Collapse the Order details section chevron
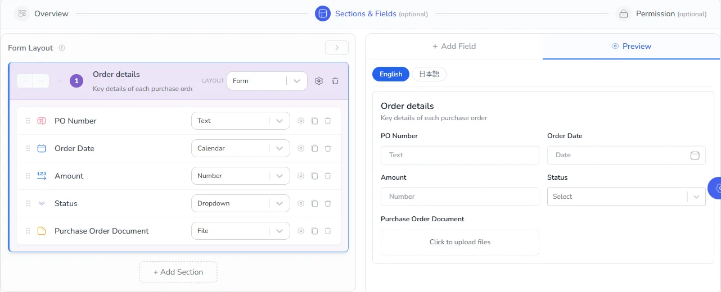Image resolution: width=721 pixels, height=292 pixels. click(60, 81)
